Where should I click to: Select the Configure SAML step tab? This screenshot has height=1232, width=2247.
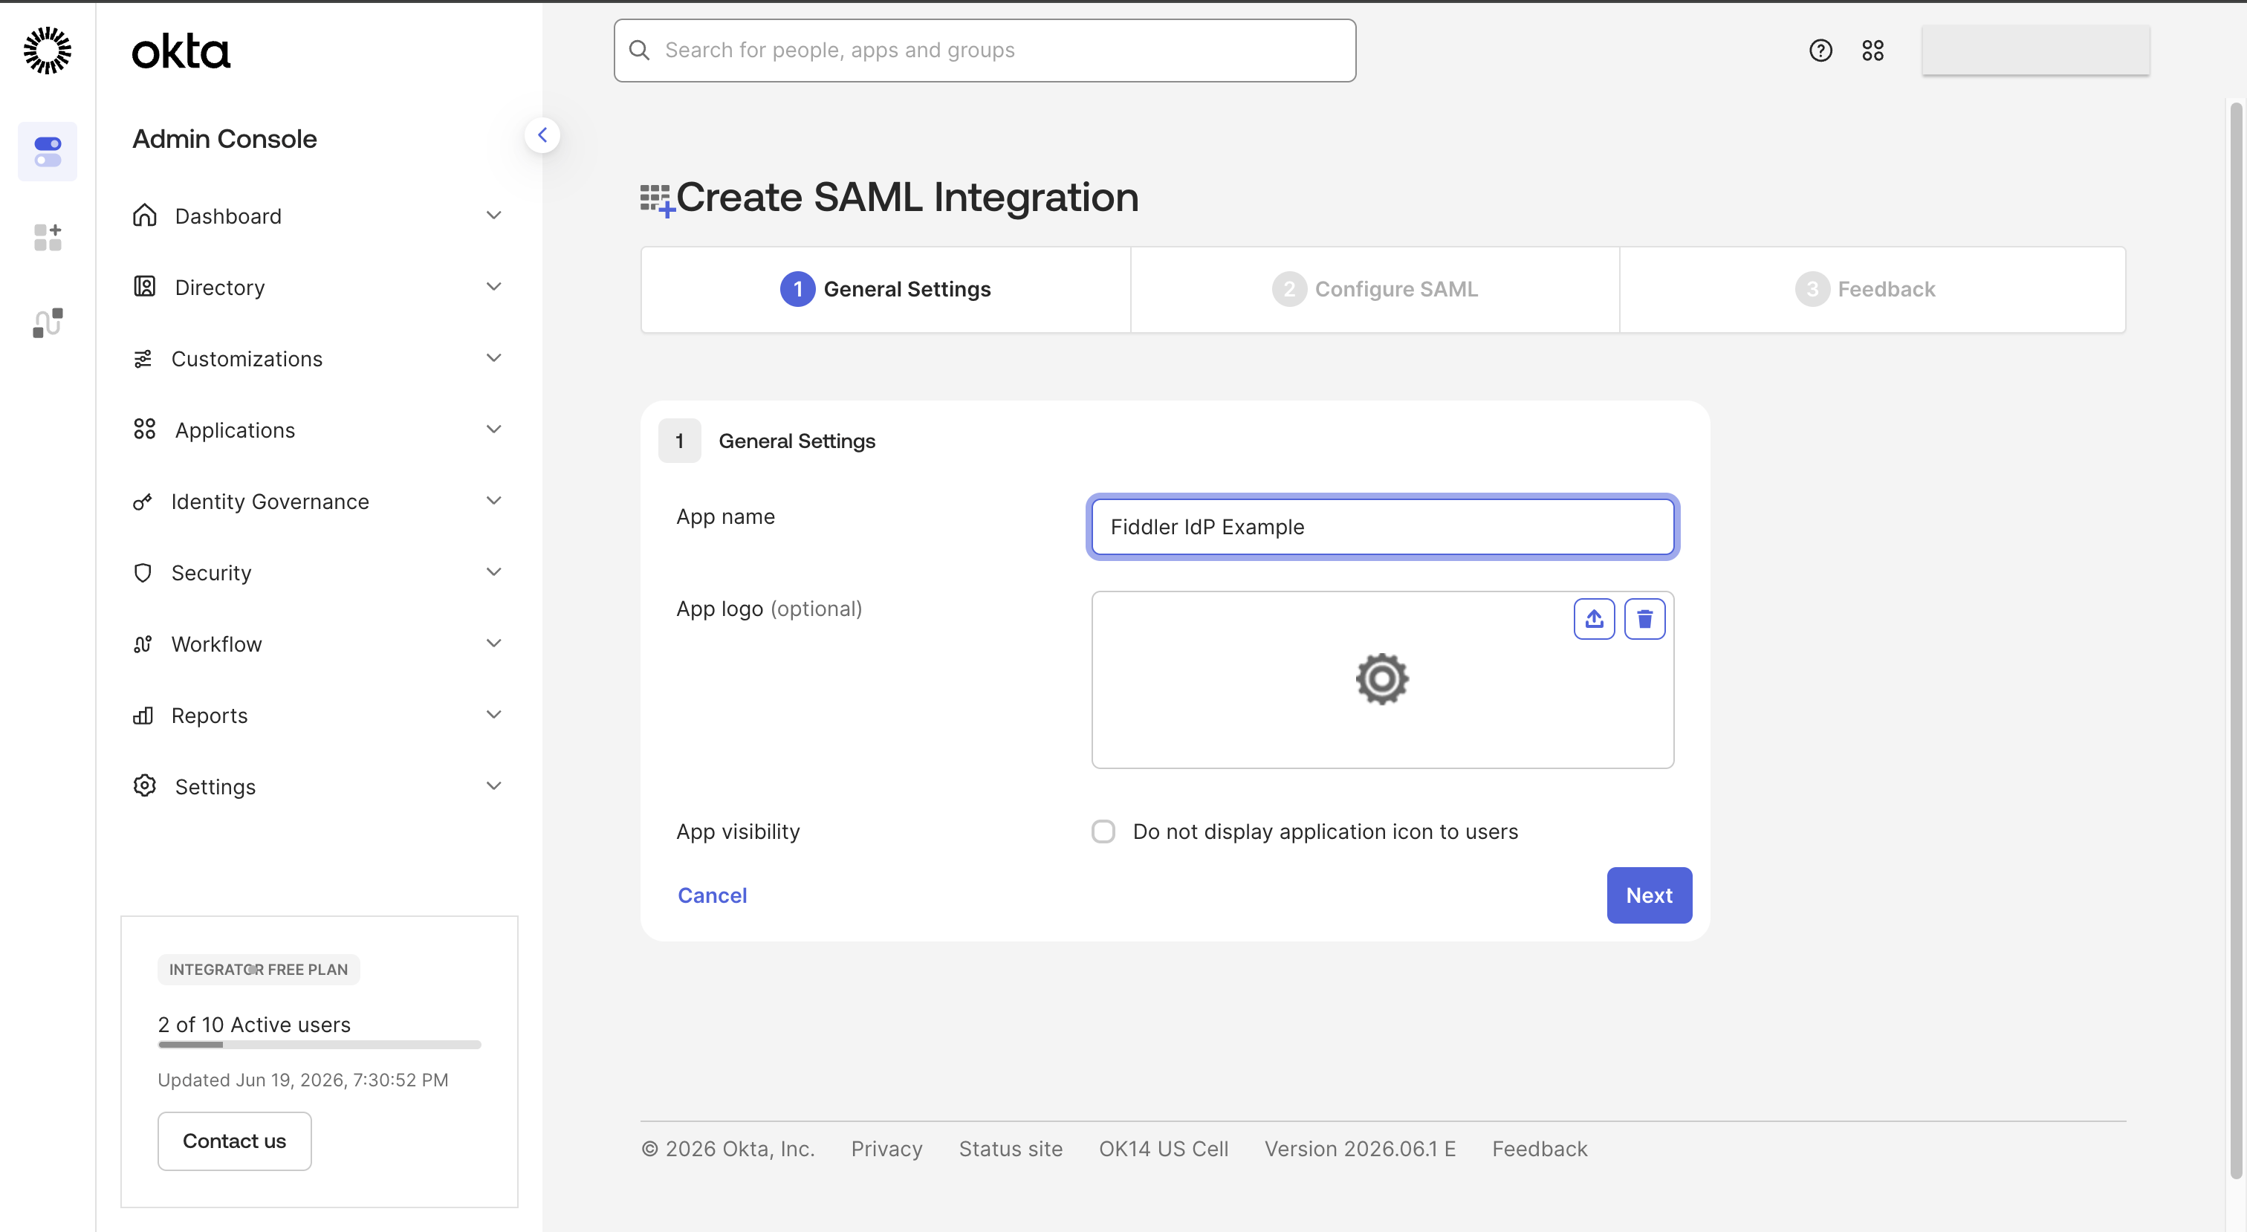point(1375,290)
